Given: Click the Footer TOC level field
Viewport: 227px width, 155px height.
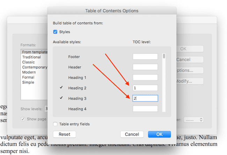Looking at the screenshot, I should (145, 57).
